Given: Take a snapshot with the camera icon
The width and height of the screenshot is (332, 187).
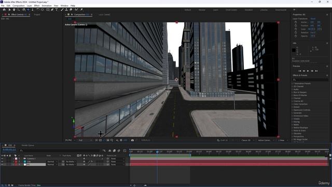Looking at the screenshot, I should click(132, 140).
